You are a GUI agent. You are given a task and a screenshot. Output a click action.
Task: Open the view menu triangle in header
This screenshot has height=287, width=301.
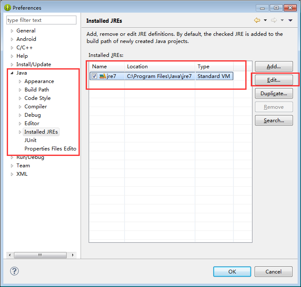(290, 20)
